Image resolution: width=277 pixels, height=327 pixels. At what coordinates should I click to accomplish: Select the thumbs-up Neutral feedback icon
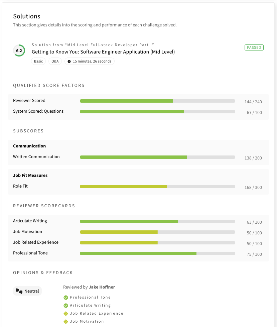[x=19, y=291]
